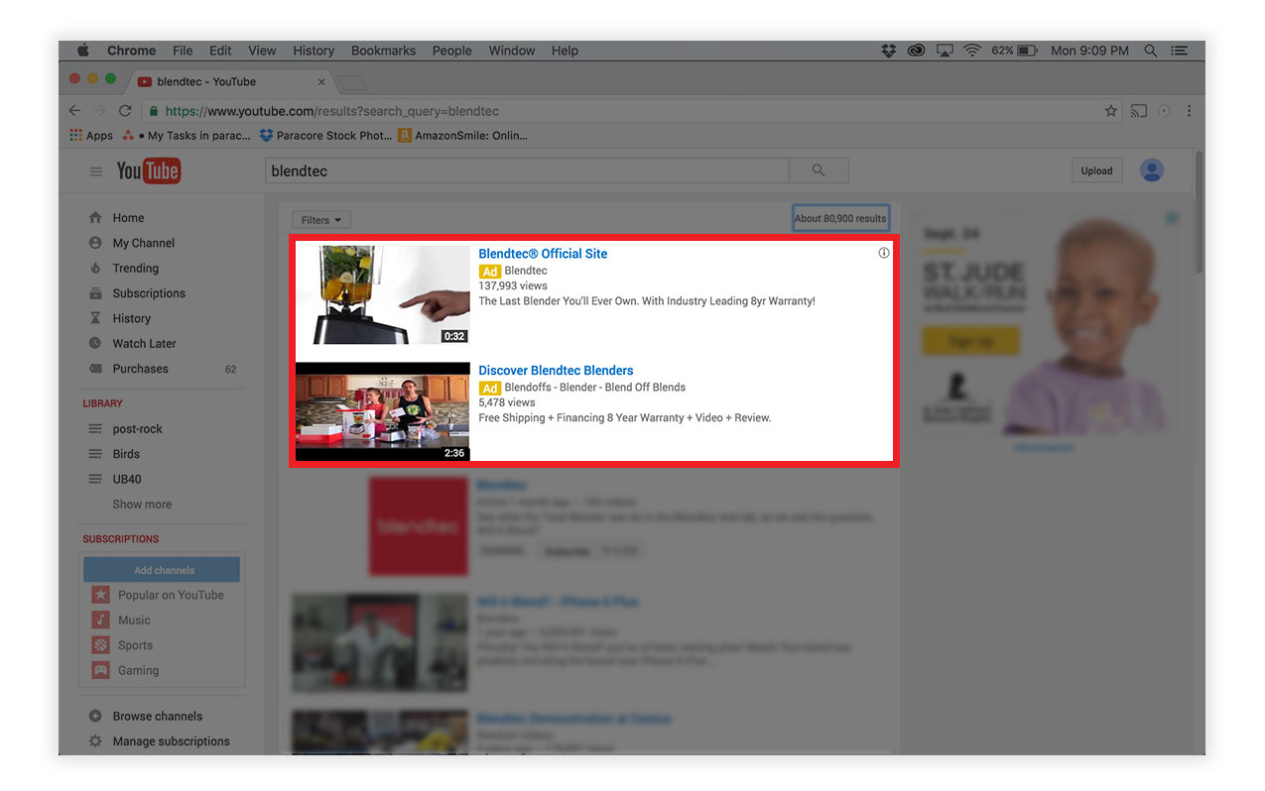1265x791 pixels.
Task: Open Music channel
Action: (134, 621)
